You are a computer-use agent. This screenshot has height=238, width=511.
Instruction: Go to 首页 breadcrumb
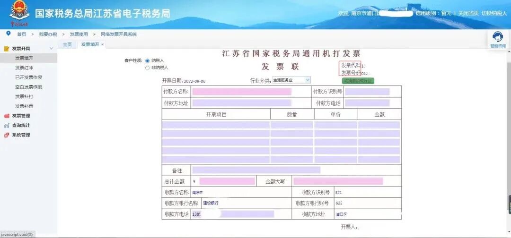pyautogui.click(x=21, y=34)
